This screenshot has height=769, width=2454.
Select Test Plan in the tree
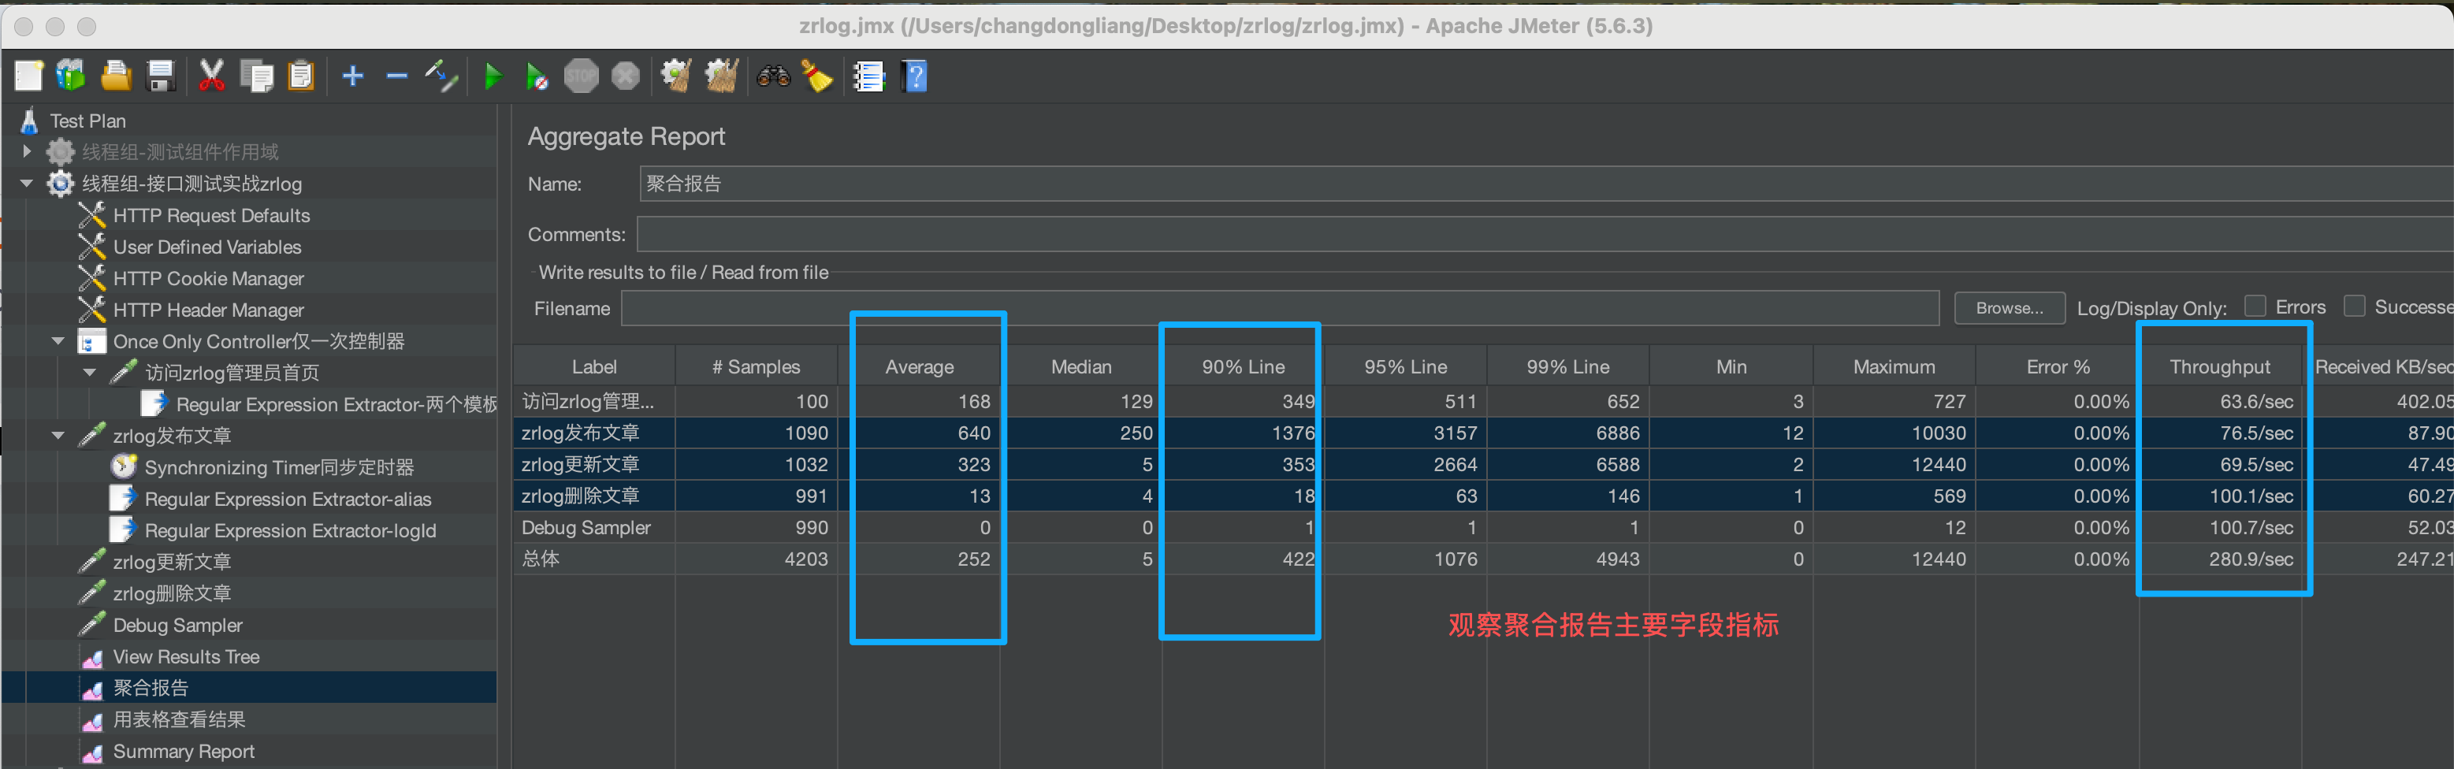(x=87, y=121)
